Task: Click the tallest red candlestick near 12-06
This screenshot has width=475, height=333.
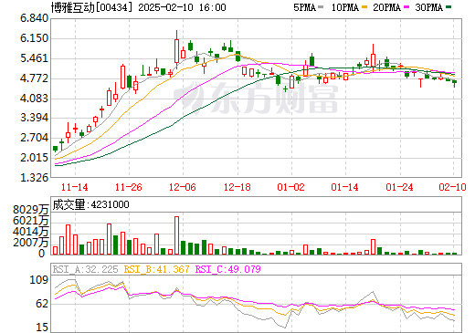Action: pyautogui.click(x=176, y=50)
